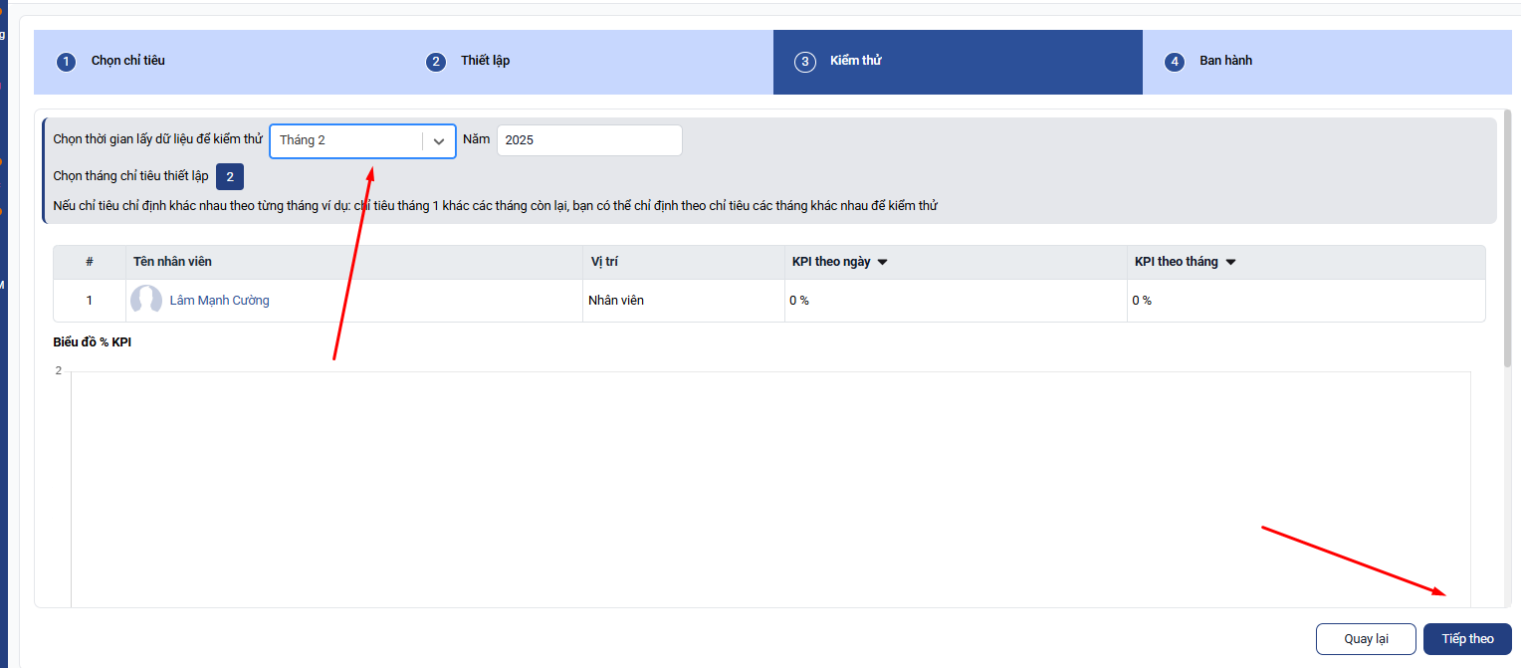Screen dimensions: 1521x668
Task: Click the step 3 number circle
Action: (804, 62)
